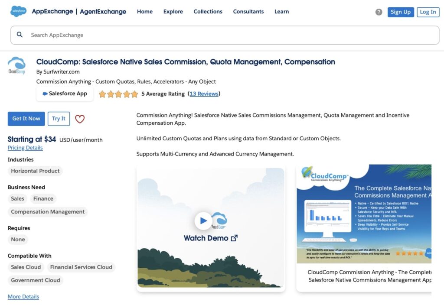
Task: Click the 'Commission Anything - Custom Quotas' tagline
Action: click(x=126, y=81)
